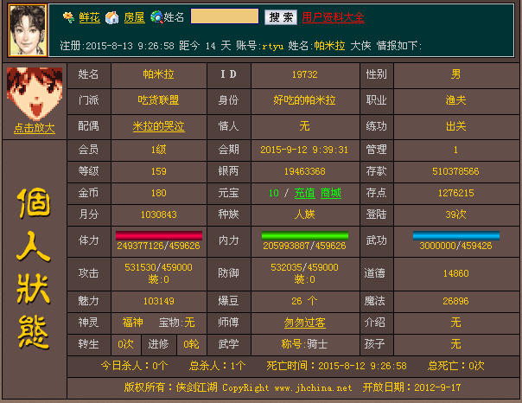Select the gold coin value 180
The image size is (522, 403).
click(159, 193)
